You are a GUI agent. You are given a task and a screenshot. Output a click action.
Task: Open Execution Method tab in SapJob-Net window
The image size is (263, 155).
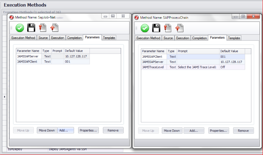tap(23, 38)
